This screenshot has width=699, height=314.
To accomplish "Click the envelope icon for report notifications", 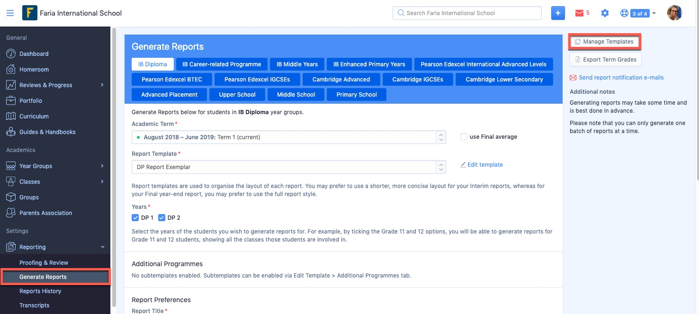I will pyautogui.click(x=573, y=78).
